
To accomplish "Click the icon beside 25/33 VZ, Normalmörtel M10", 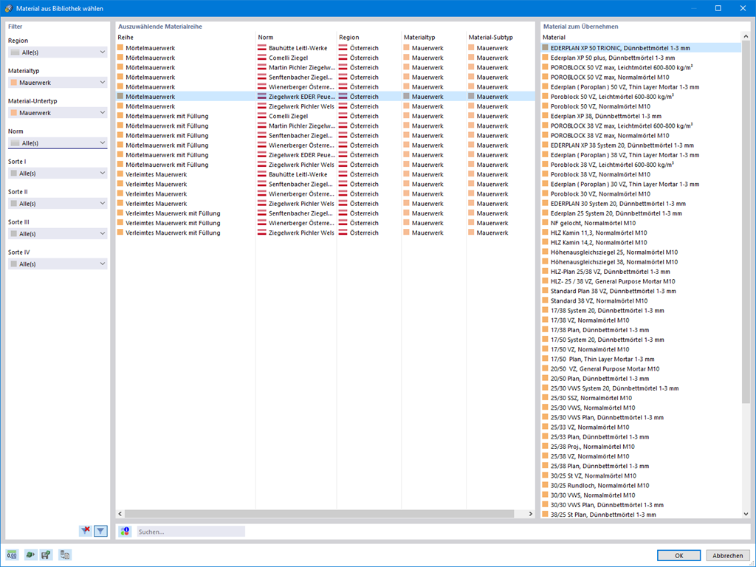I will pyautogui.click(x=546, y=427).
